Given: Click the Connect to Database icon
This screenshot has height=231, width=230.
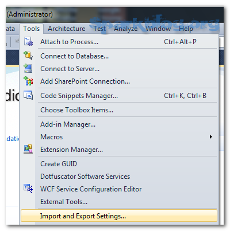Looking at the screenshot, I should click(28, 56).
